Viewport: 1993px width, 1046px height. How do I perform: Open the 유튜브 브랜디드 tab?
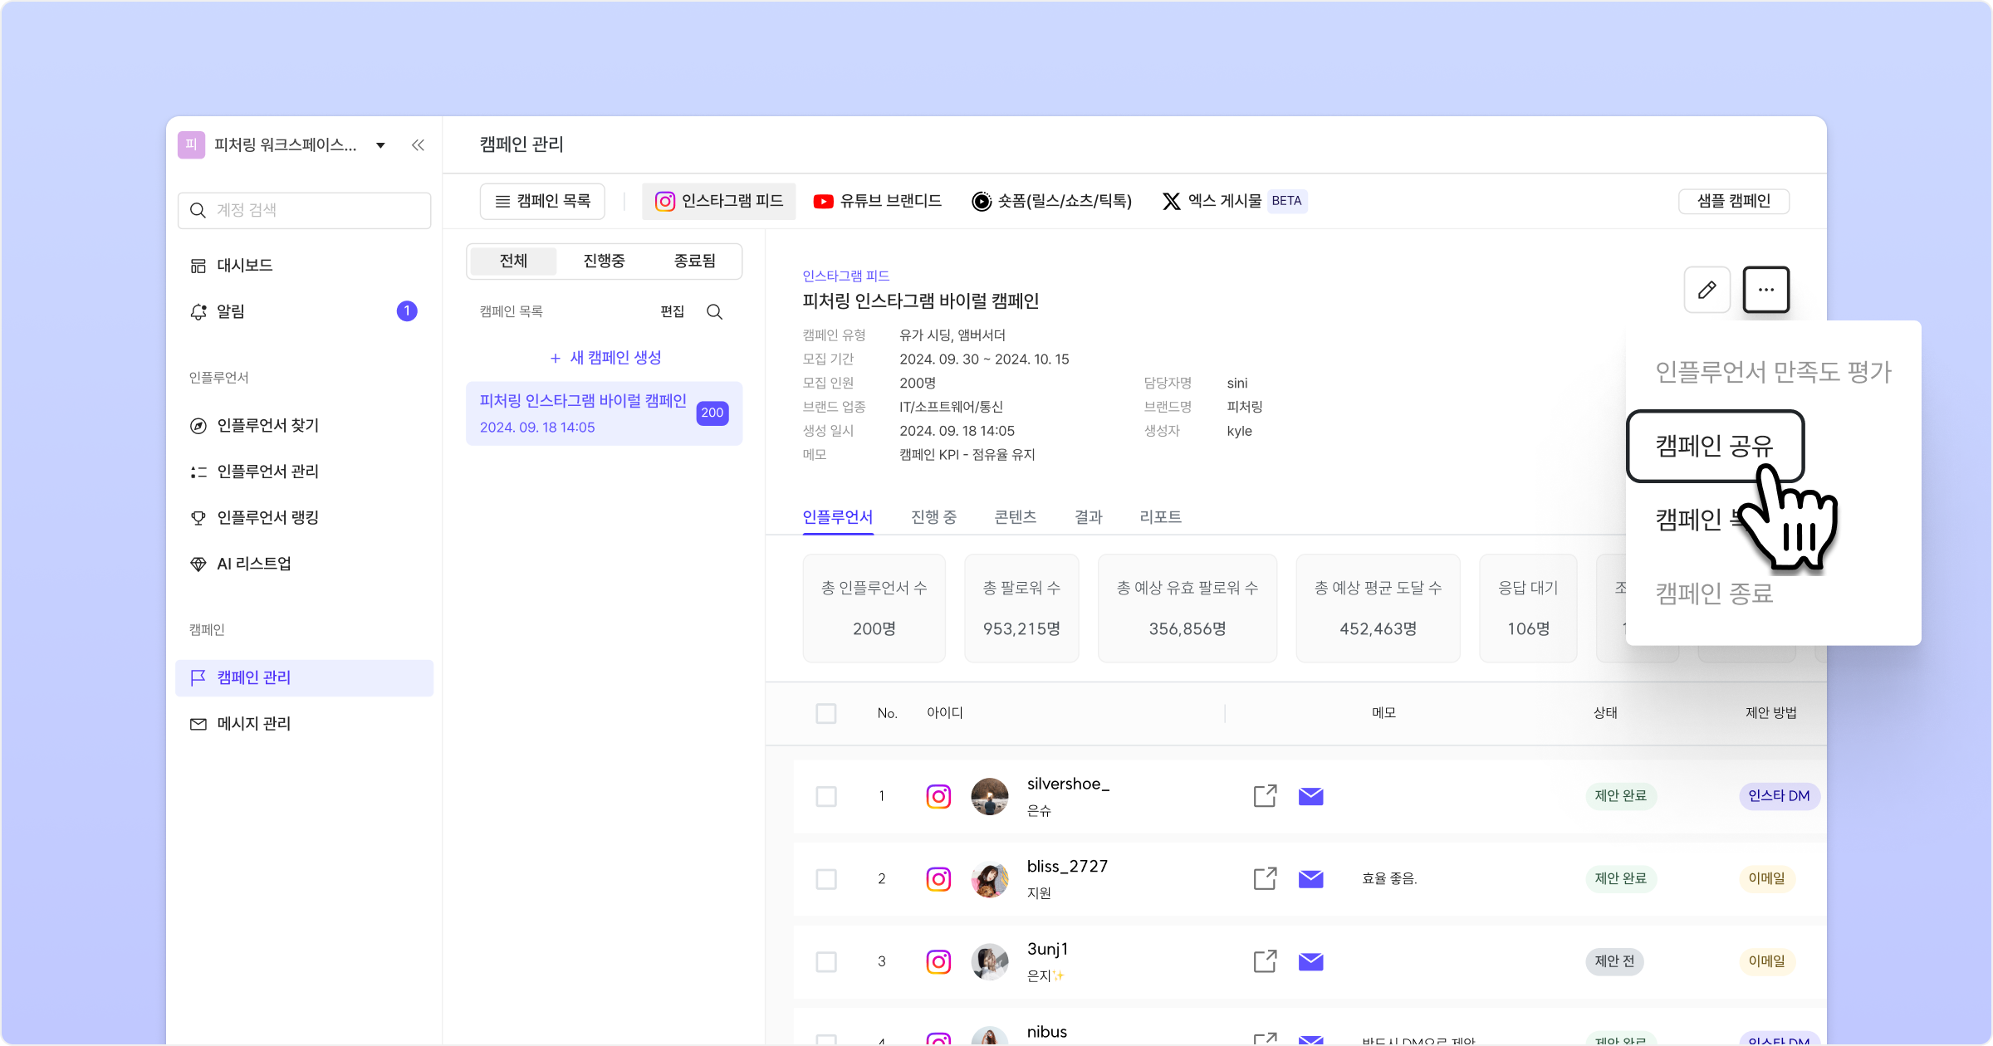(878, 201)
